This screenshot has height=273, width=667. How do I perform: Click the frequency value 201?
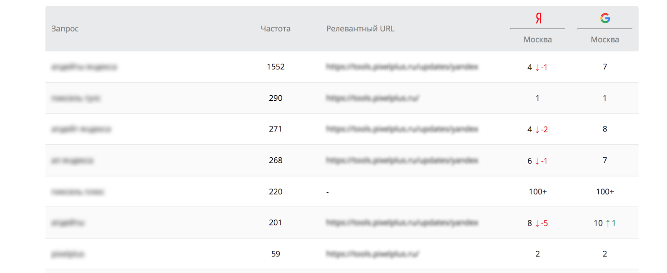coord(276,223)
